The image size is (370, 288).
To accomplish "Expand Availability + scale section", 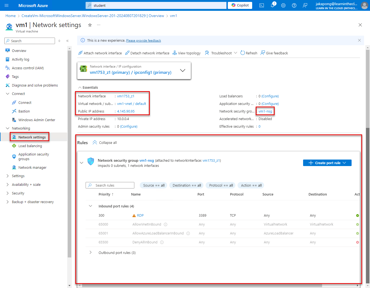I will point(8,185).
